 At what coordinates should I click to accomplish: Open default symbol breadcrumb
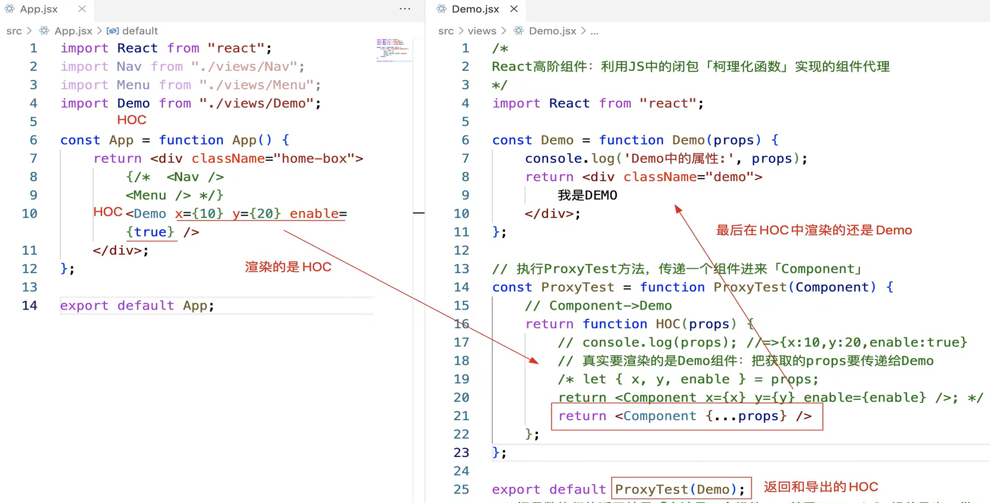point(140,31)
